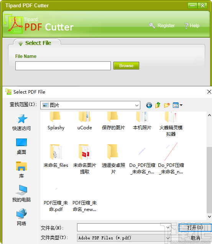
Task: Click the file list vertical scrollbar thumb
Action: point(209,180)
